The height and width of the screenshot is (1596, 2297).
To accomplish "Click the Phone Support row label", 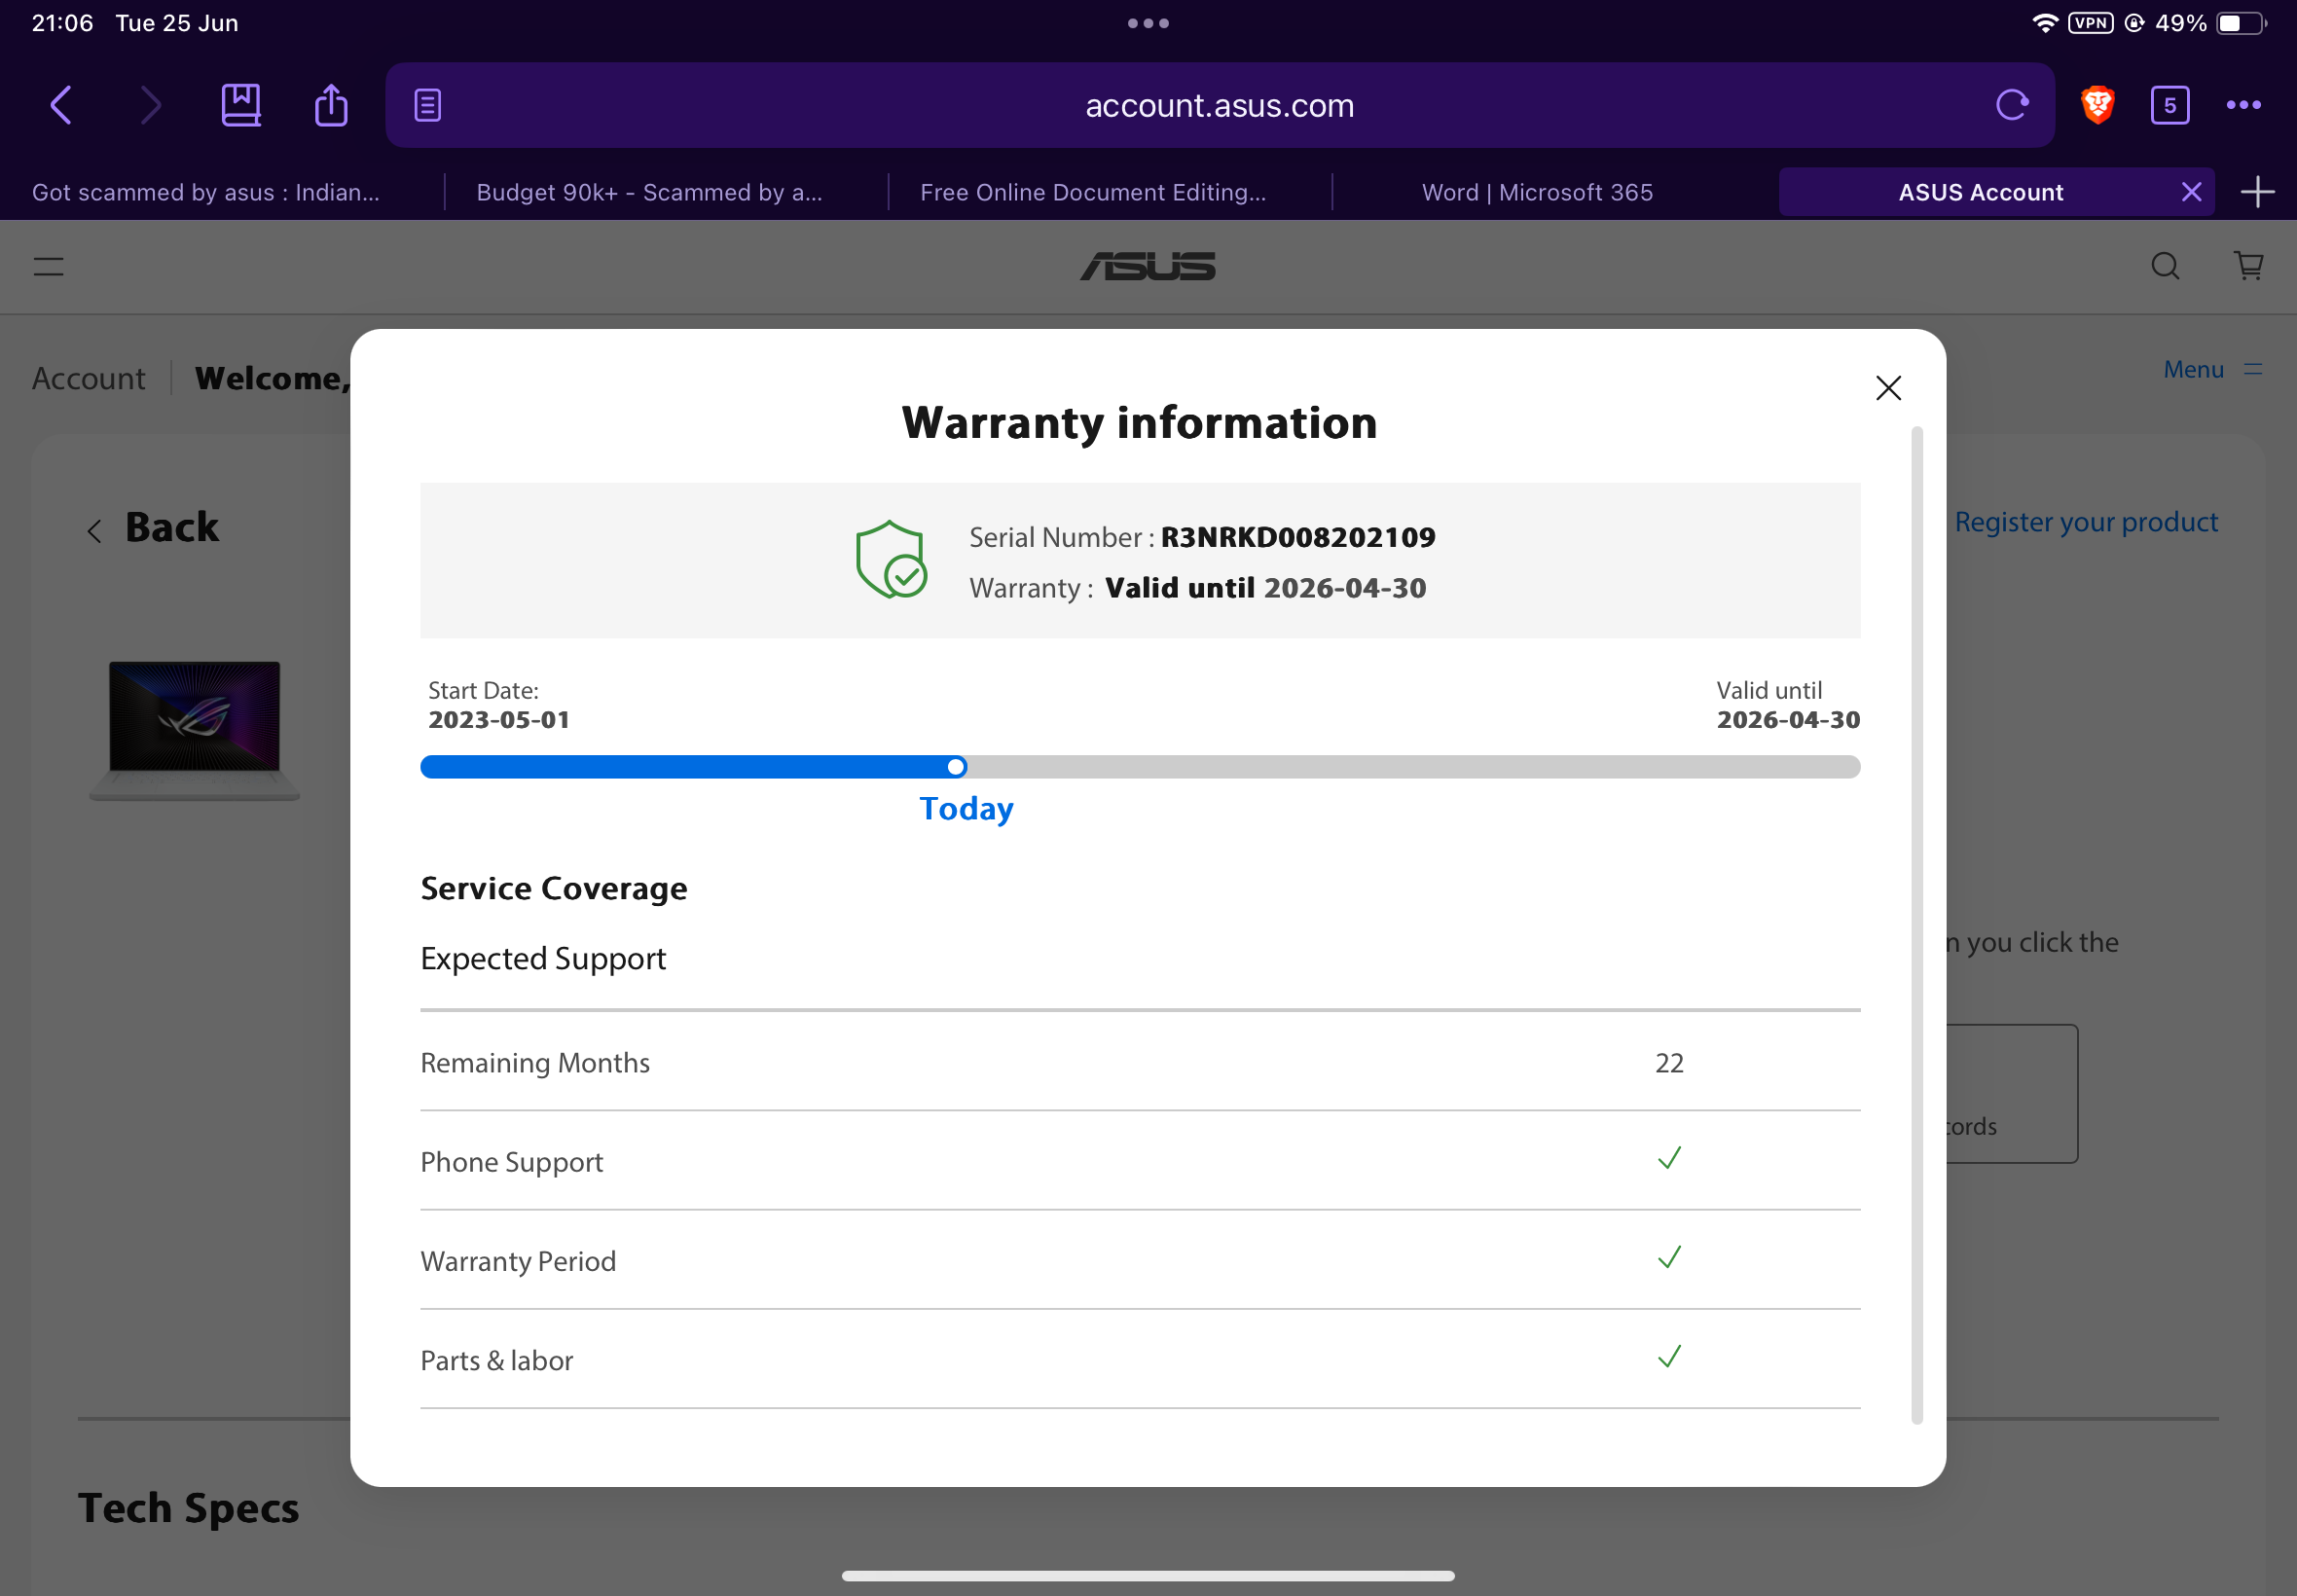I will 511,1161.
